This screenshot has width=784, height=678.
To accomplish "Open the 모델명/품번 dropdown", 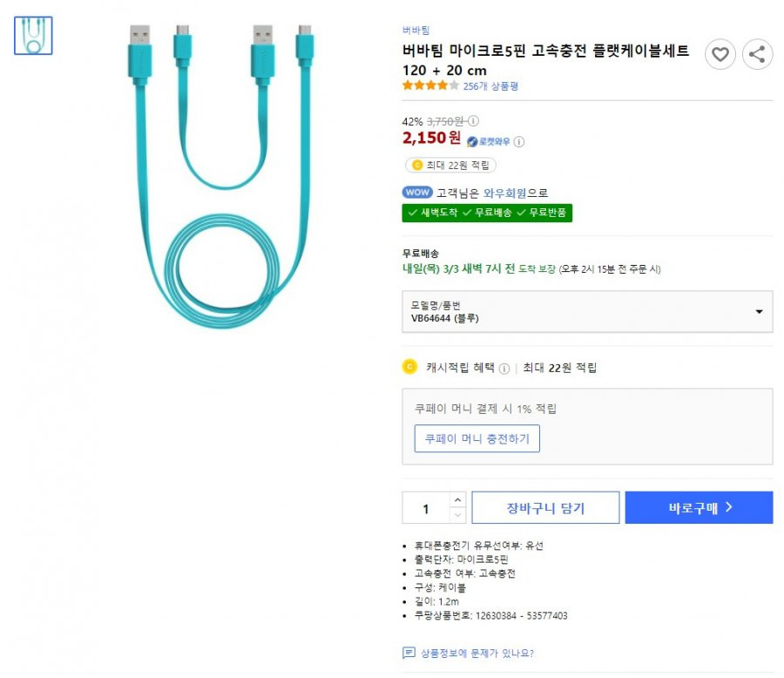I will tap(587, 312).
